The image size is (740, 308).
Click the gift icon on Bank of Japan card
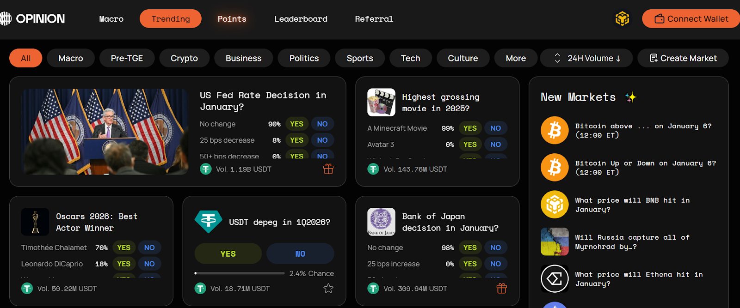coord(501,289)
